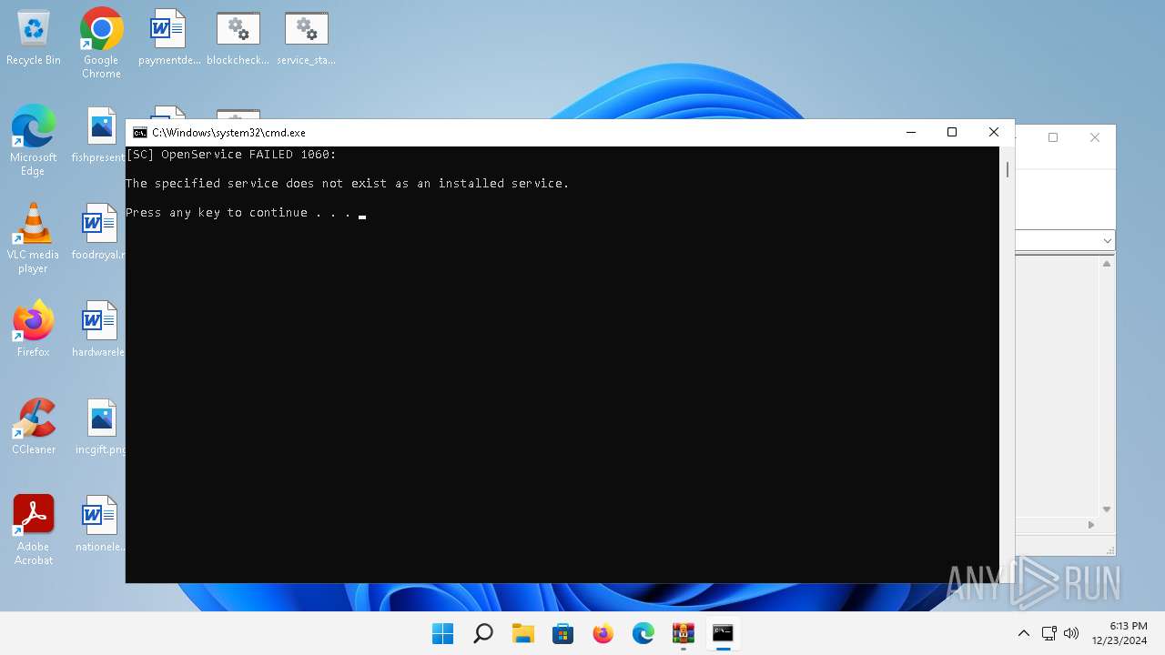Click the 'Press any key to continue' prompt
Viewport: 1165px width, 655px height.
point(238,213)
